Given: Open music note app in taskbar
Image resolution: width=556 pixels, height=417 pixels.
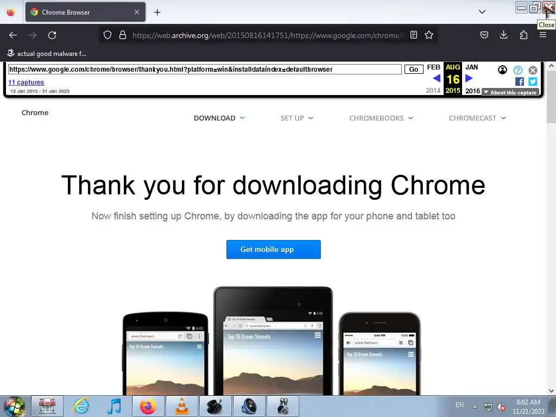Looking at the screenshot, I should coord(114,406).
